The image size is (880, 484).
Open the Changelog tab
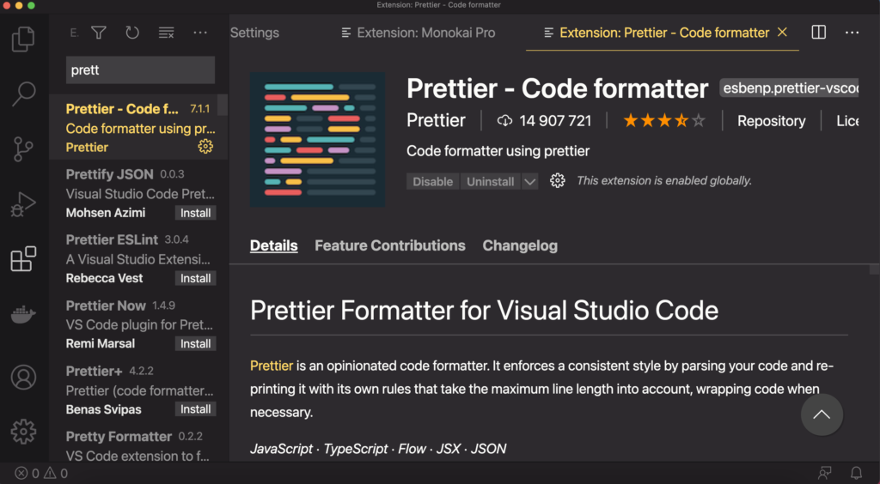tap(520, 245)
